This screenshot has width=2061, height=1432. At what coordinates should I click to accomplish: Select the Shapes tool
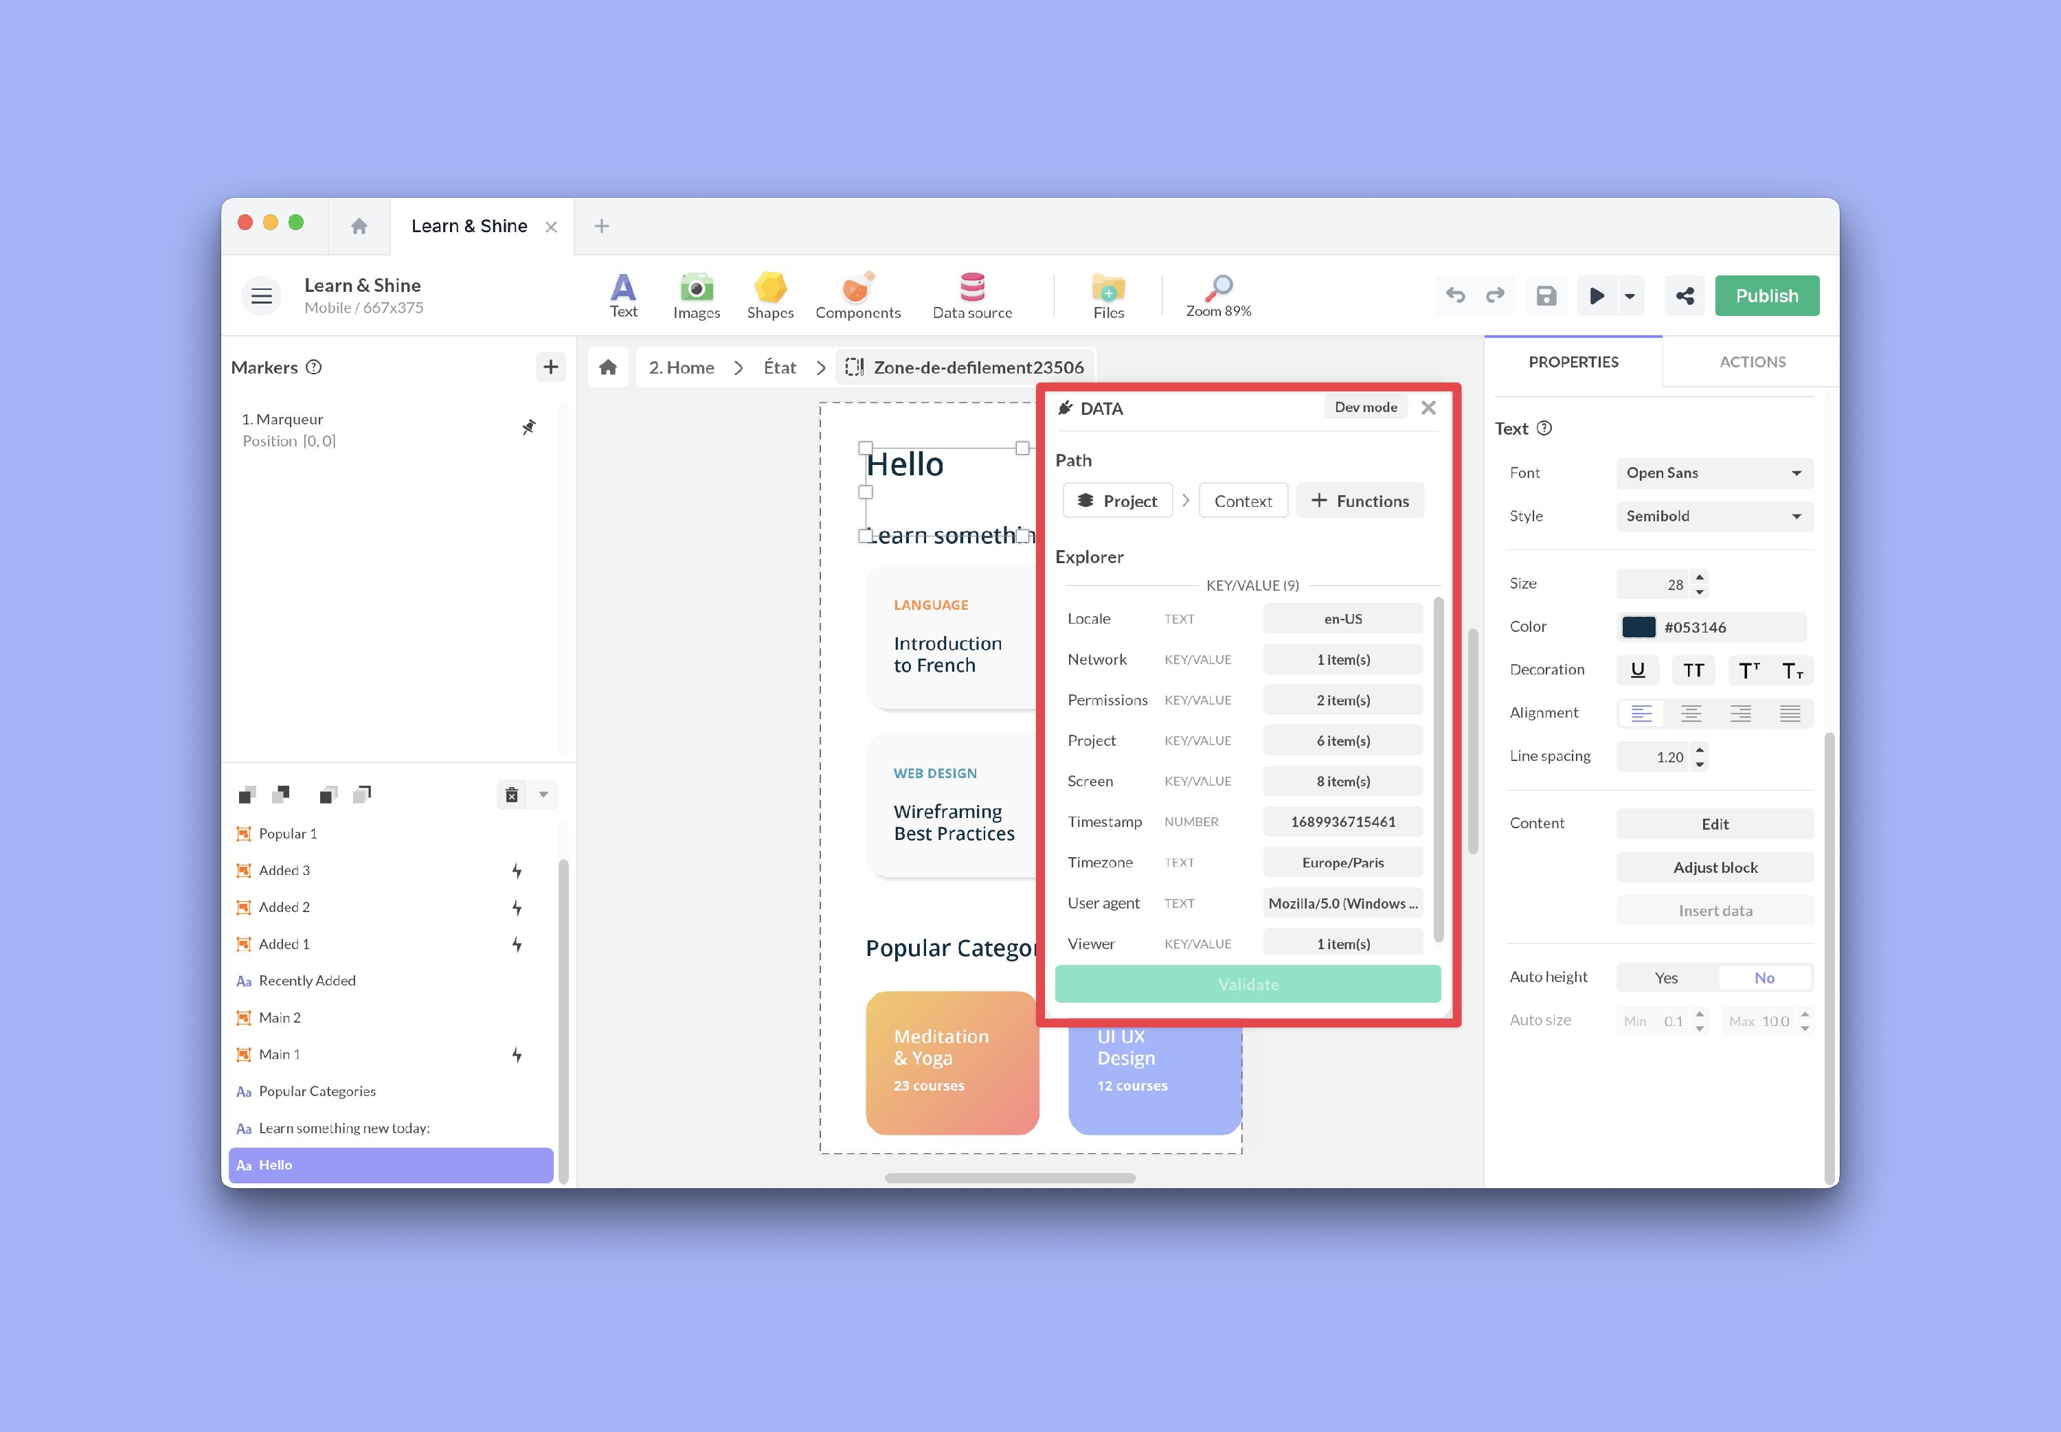(770, 294)
